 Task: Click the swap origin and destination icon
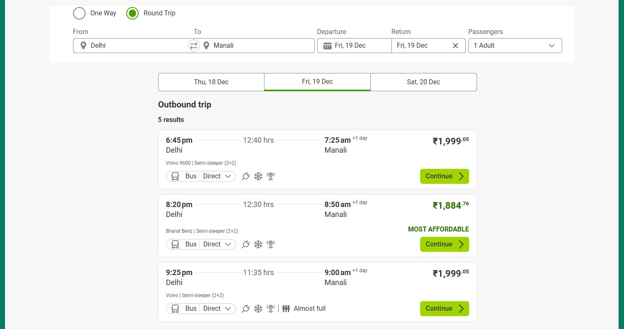click(194, 46)
